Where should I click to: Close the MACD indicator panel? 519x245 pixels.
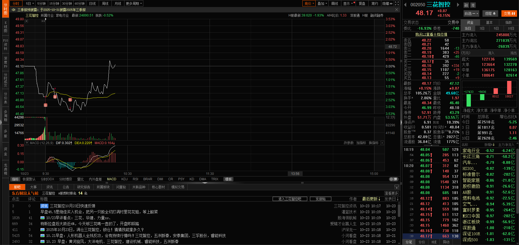tap(382, 143)
